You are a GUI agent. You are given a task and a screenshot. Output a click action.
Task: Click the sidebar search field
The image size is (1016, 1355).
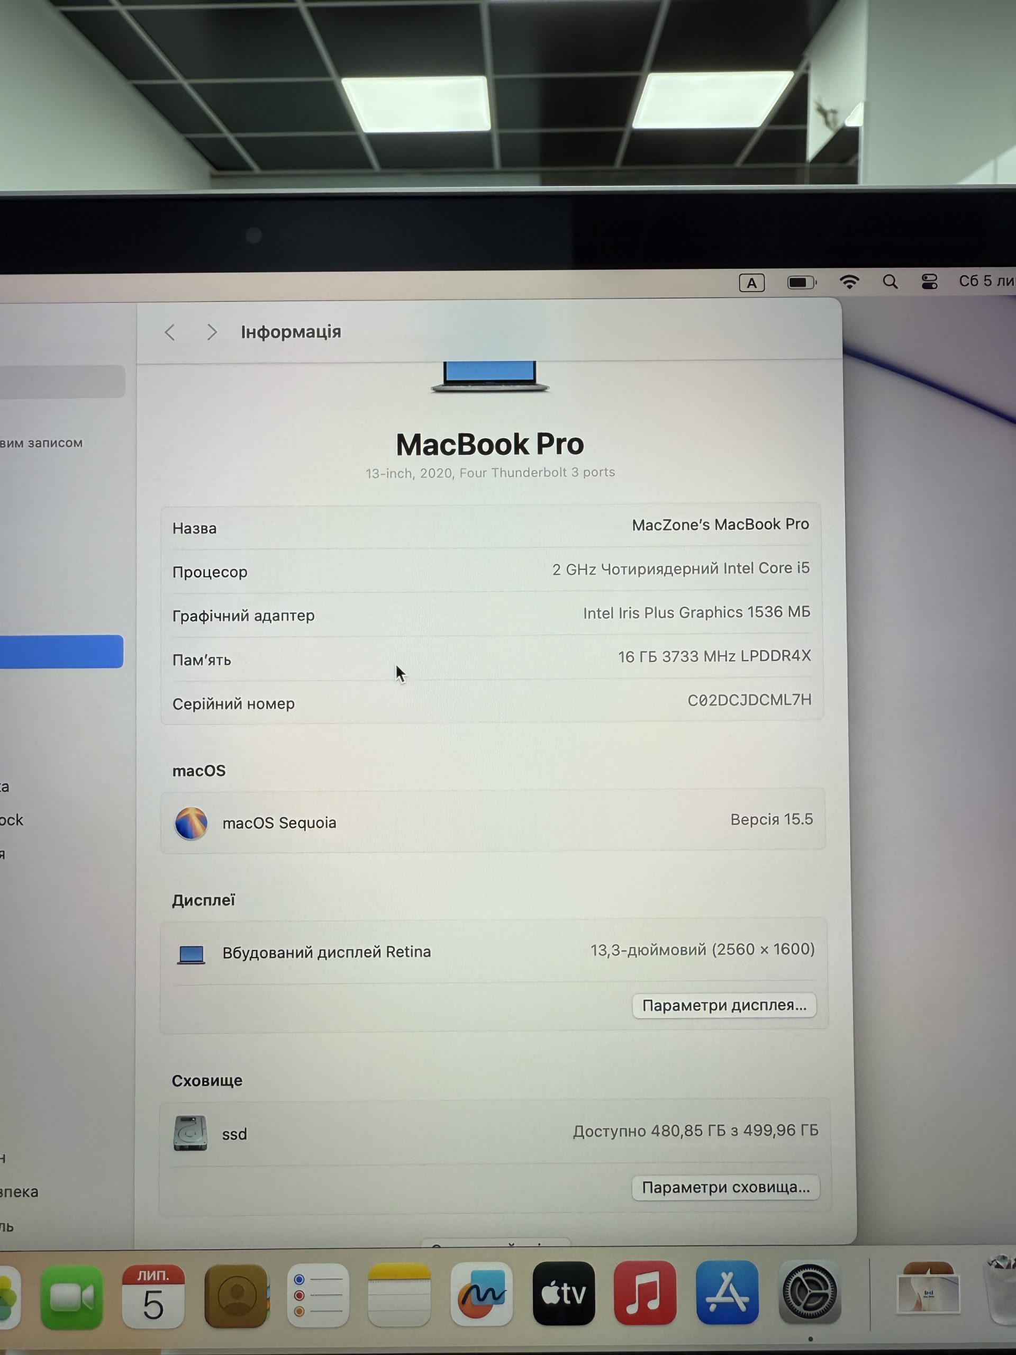[61, 381]
